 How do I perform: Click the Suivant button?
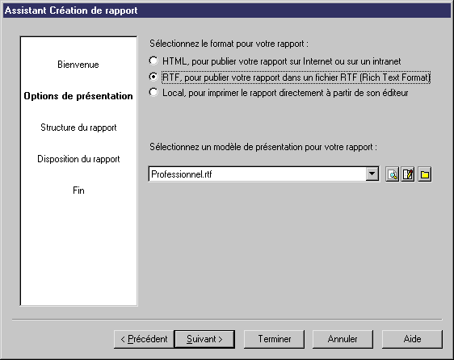click(204, 339)
